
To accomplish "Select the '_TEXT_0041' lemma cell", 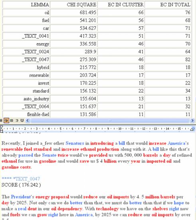I will (26, 36).
